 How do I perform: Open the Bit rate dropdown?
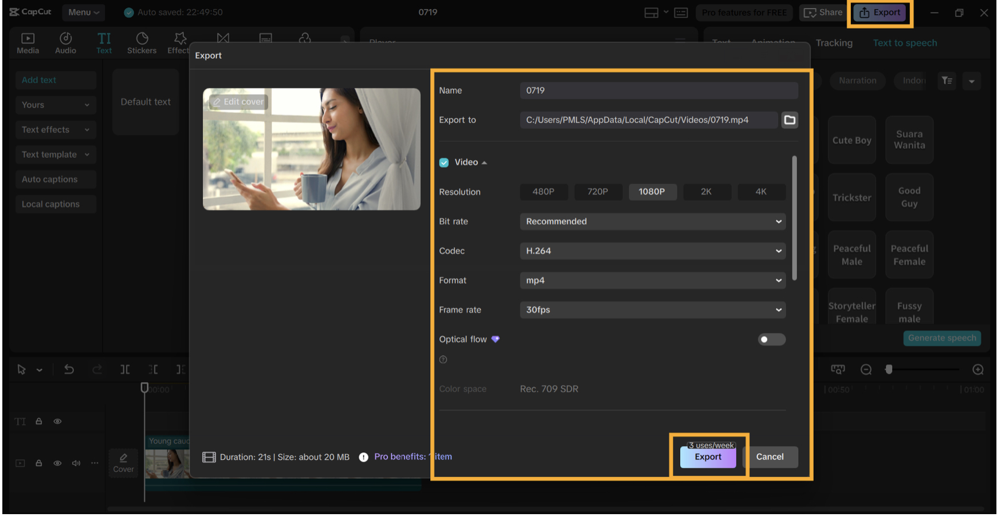click(652, 221)
